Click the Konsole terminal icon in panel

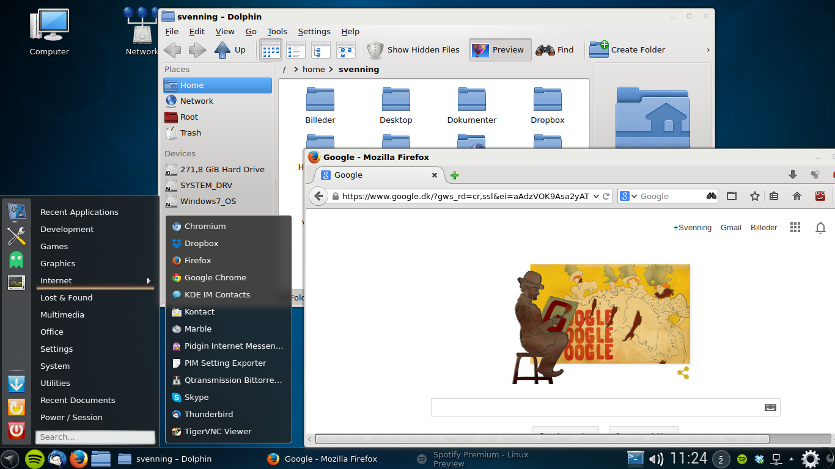tap(636, 459)
